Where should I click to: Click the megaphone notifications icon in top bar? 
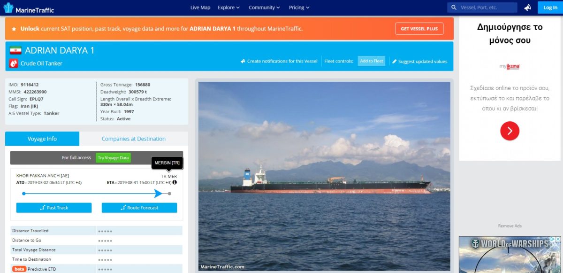coord(528,8)
